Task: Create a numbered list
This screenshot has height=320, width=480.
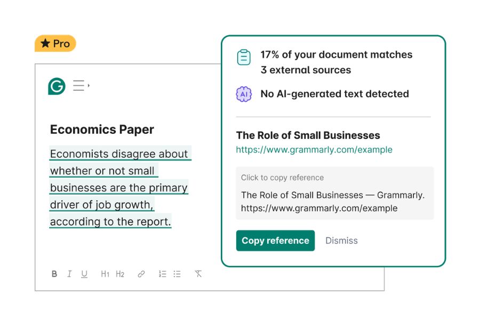Action: click(163, 274)
